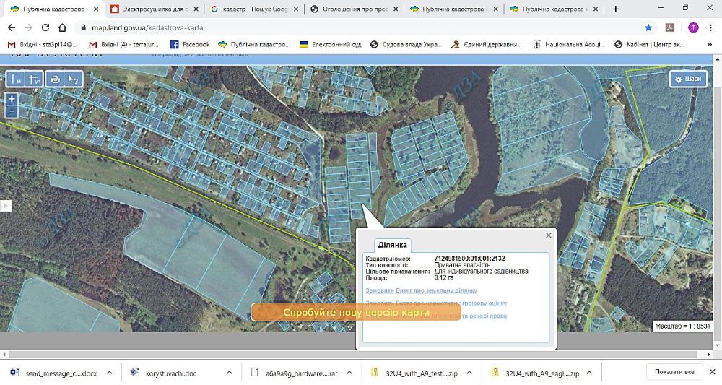
Task: Open Facebook bookmark
Action: pos(190,44)
